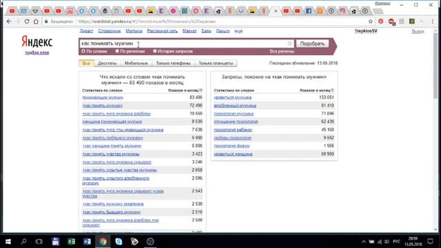Open the taskbar clock and date
The image size is (441, 248).
point(413,242)
